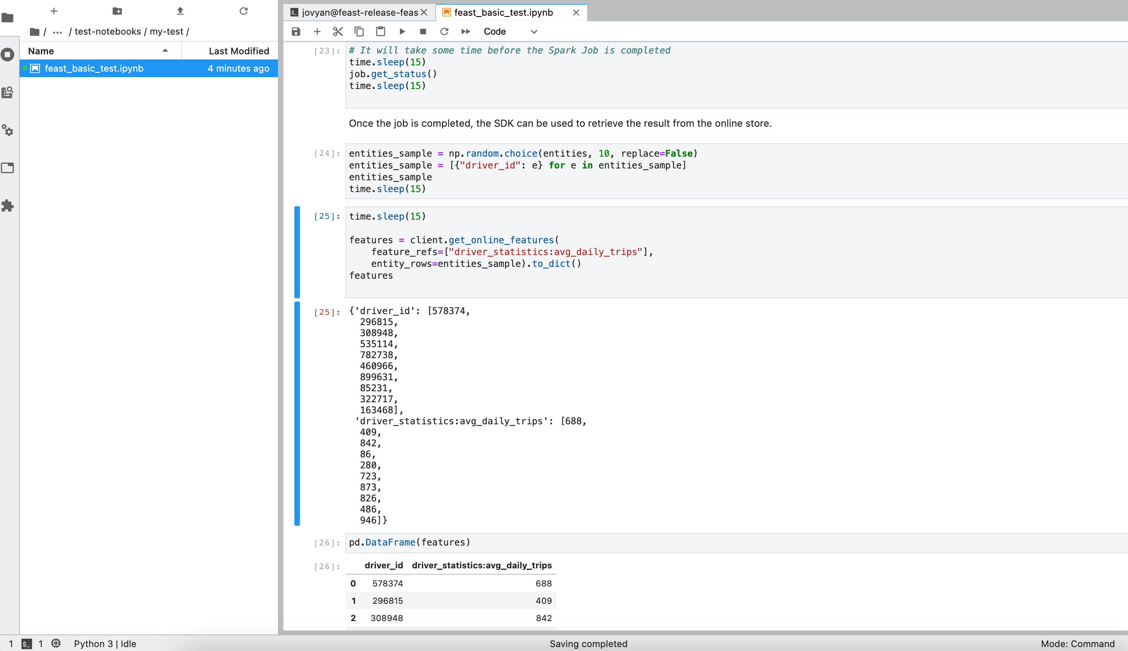Save the notebook with the disk icon
This screenshot has height=651, width=1128.
(296, 31)
